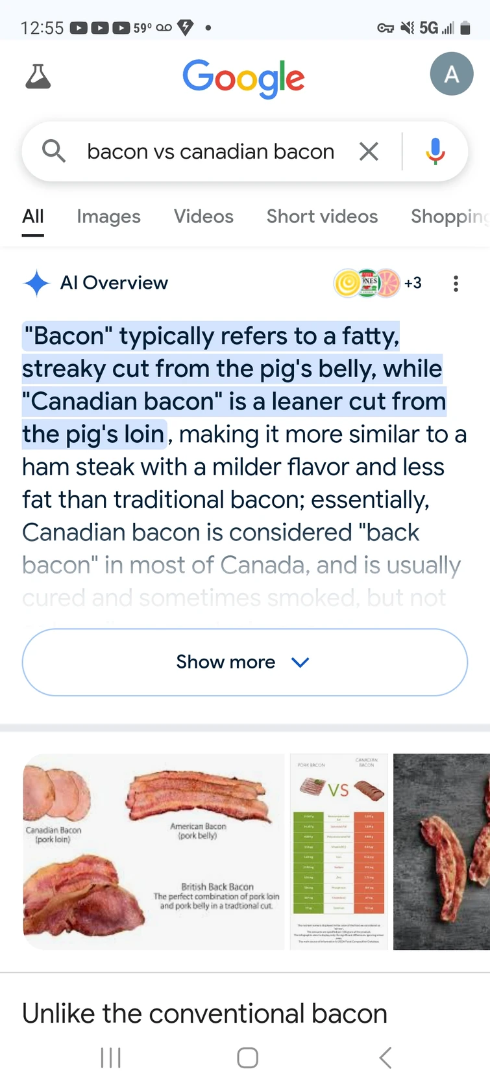This screenshot has height=1091, width=490.
Task: Switch to the Images tab
Action: (x=108, y=217)
